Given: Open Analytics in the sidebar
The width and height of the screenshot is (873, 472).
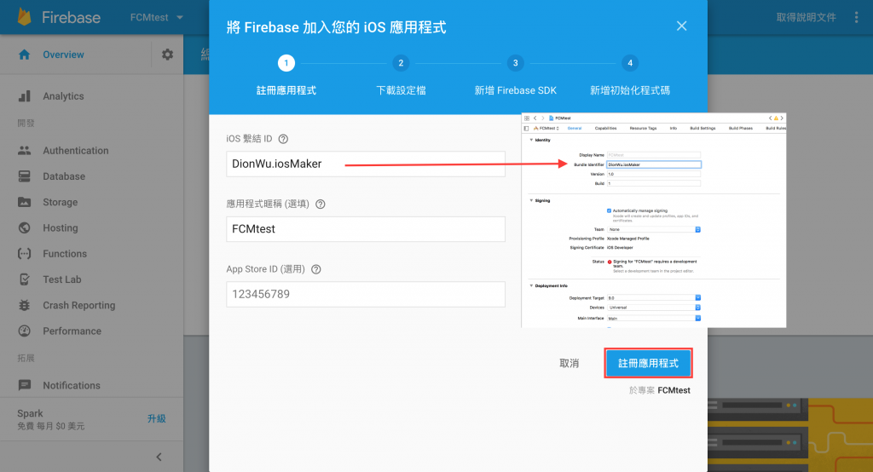Looking at the screenshot, I should [63, 95].
